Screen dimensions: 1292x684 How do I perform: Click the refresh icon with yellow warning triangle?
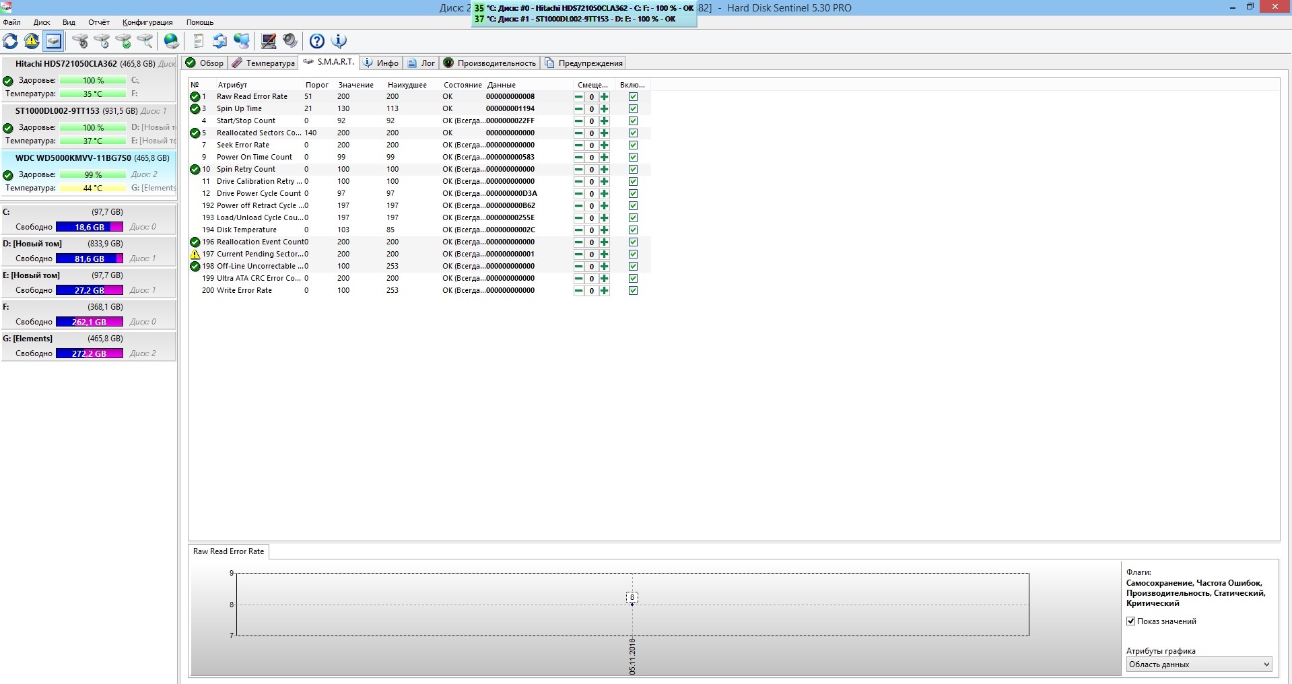click(x=32, y=42)
